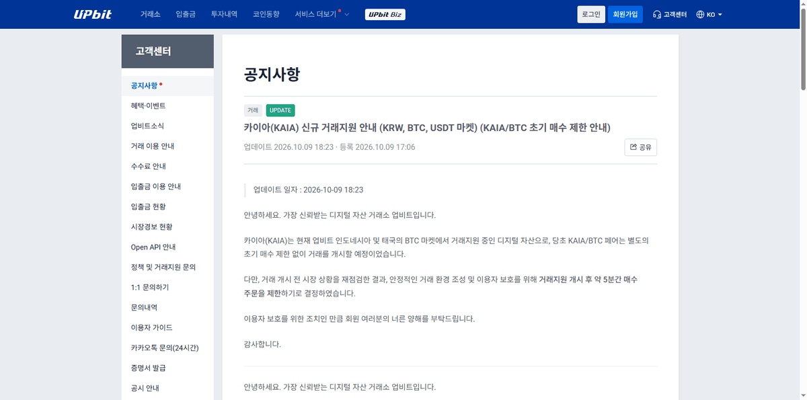Click the 고객센터 sidebar header
The image size is (807, 400).
[x=167, y=51]
